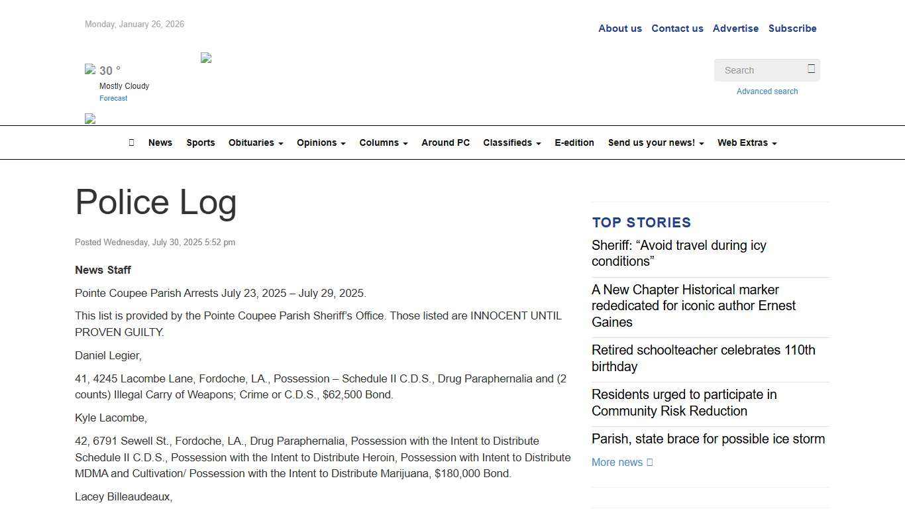Viewport: 905px width, 509px height.
Task: Click the search magnifier icon
Action: [811, 69]
